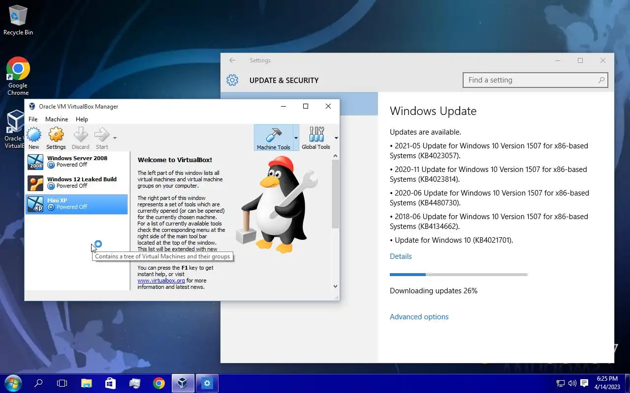Click the Find a setting search box
The image size is (630, 393).
[535, 80]
